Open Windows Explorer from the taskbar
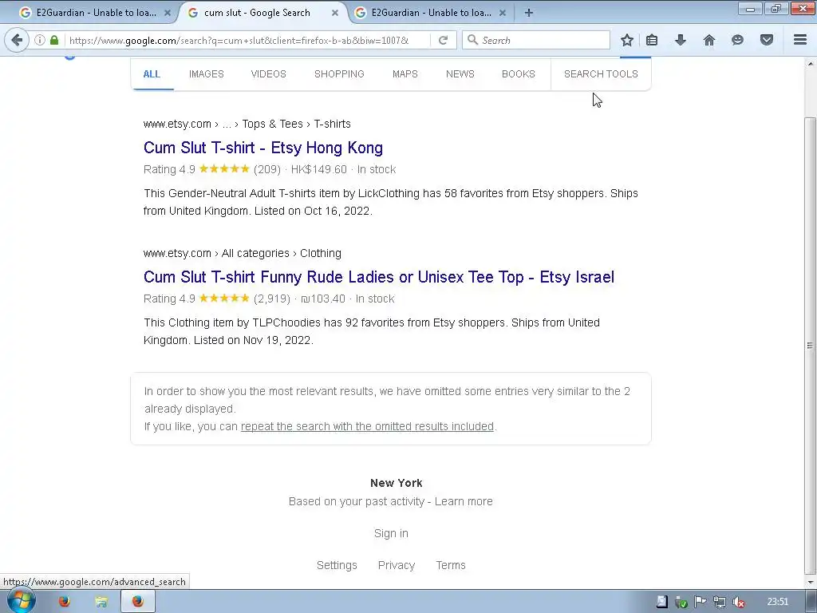This screenshot has width=817, height=613. [101, 602]
